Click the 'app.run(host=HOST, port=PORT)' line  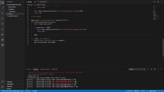pyautogui.click(x=45, y=42)
